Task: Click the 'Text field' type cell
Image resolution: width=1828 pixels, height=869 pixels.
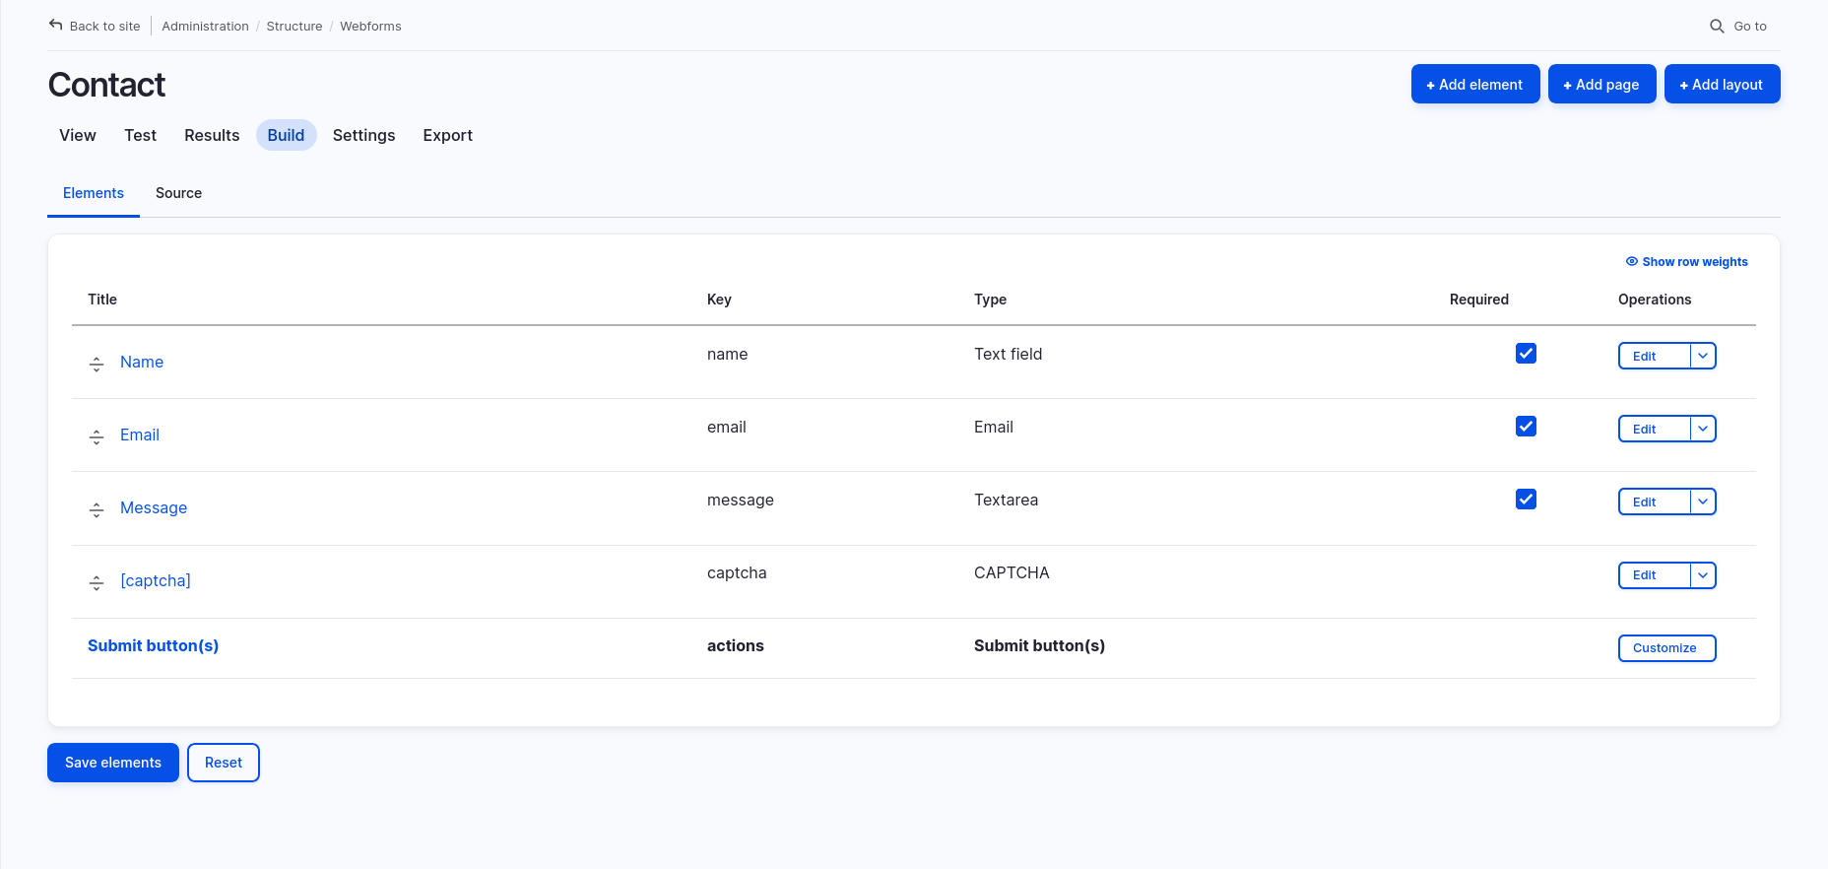Action: click(x=1008, y=354)
